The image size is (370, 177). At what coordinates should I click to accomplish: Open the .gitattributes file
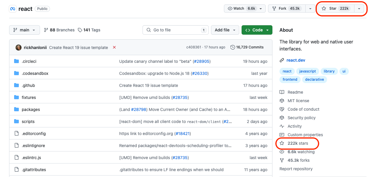pyautogui.click(x=34, y=170)
